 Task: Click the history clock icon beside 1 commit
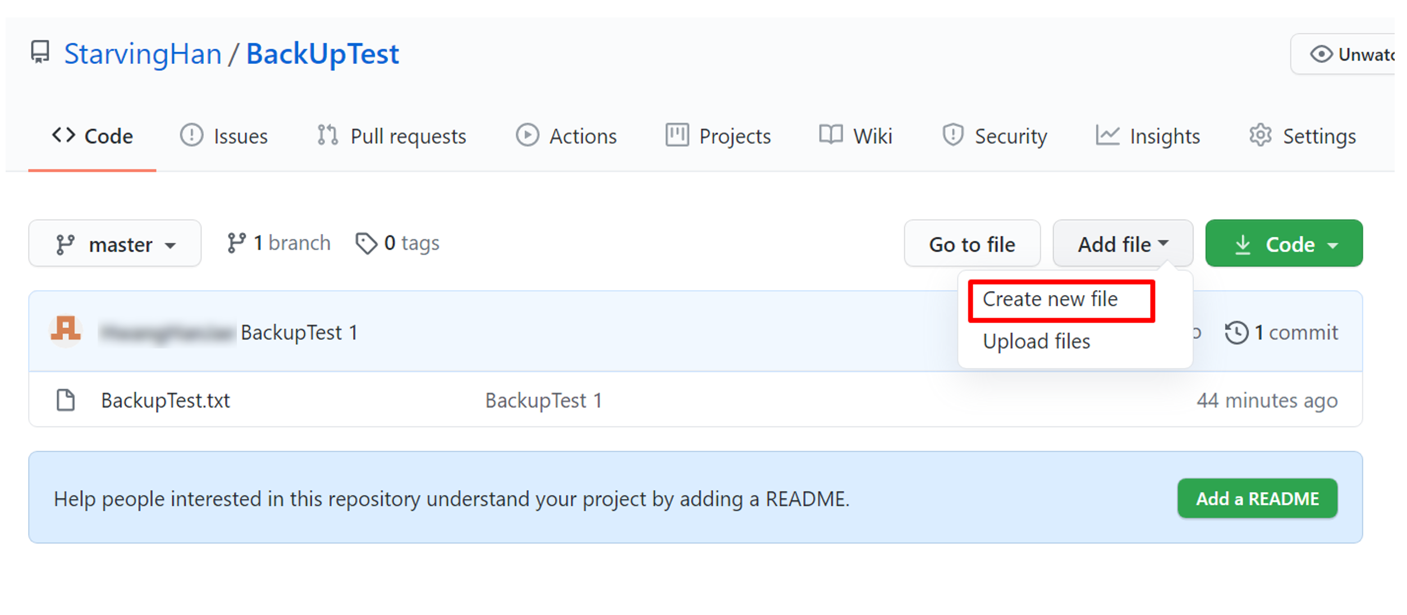pyautogui.click(x=1236, y=332)
